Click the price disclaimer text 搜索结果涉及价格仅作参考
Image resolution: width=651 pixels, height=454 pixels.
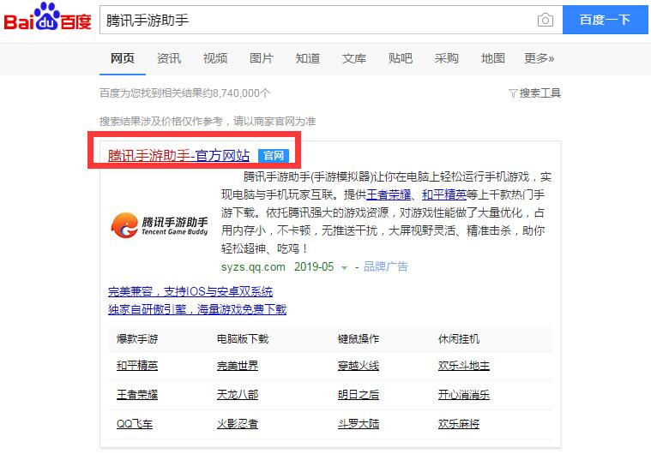click(161, 122)
